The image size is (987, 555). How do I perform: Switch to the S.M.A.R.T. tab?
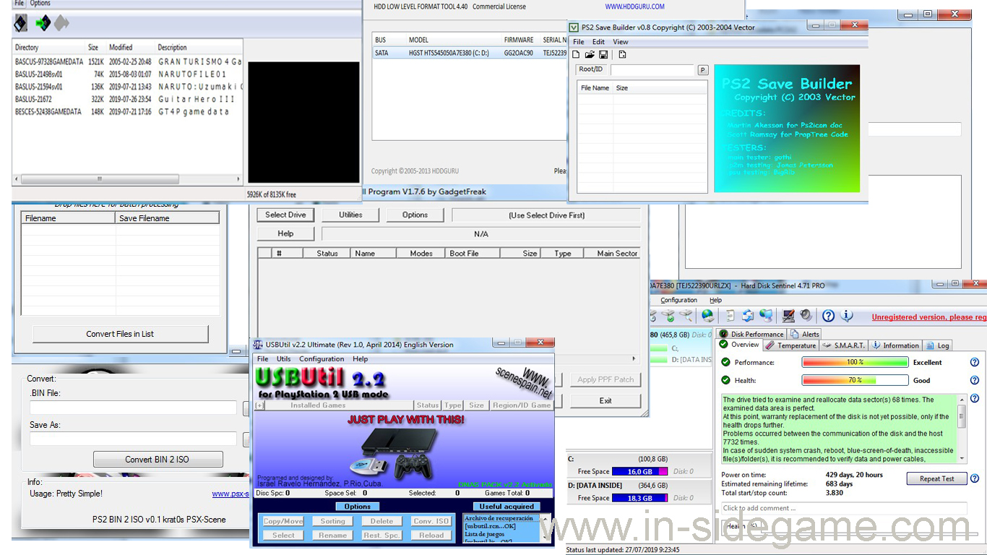pos(843,345)
